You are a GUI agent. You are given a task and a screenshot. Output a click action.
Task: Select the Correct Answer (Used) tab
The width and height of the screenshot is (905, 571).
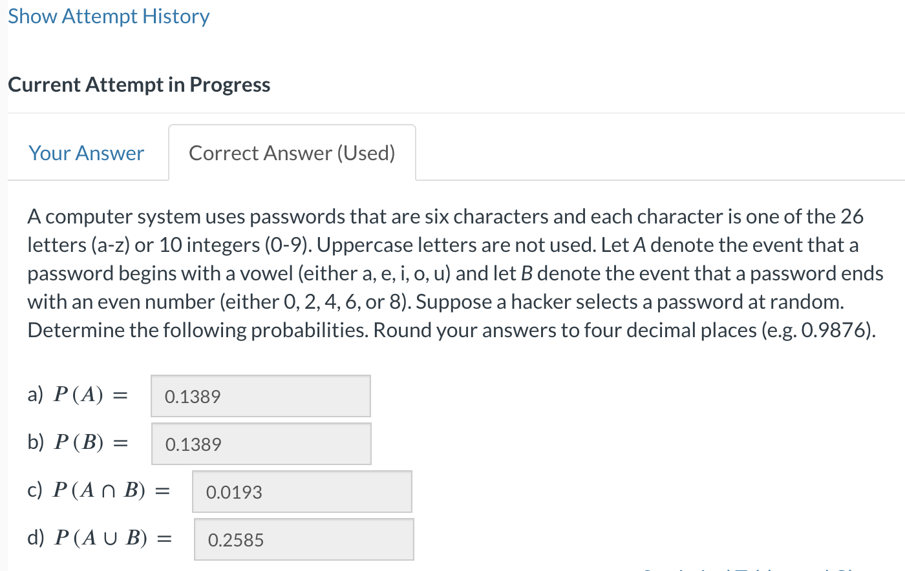point(292,152)
